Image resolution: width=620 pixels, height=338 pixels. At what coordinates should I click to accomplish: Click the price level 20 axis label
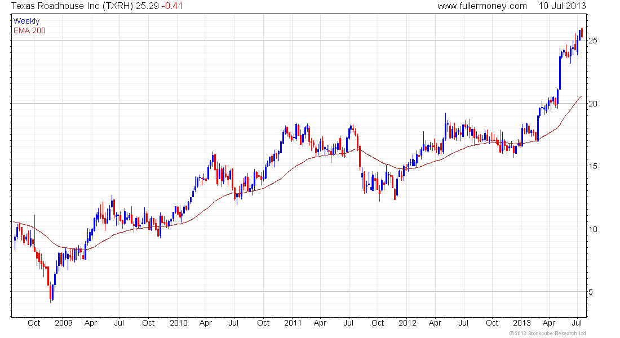(x=593, y=104)
